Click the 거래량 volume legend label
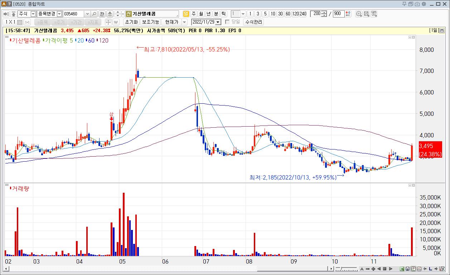This screenshot has height=275, width=450. tap(20, 188)
